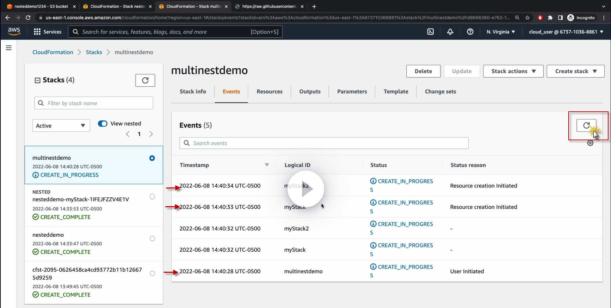The height and width of the screenshot is (308, 611).
Task: Play the video overlay button
Action: pos(306,189)
